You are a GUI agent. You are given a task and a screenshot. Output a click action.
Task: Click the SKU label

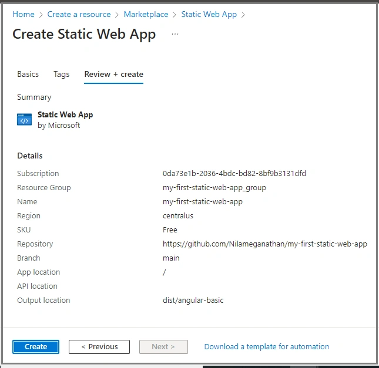24,230
